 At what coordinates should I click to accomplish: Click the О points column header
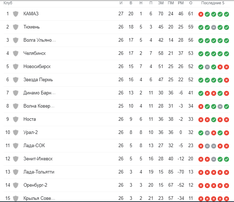coord(191,3)
